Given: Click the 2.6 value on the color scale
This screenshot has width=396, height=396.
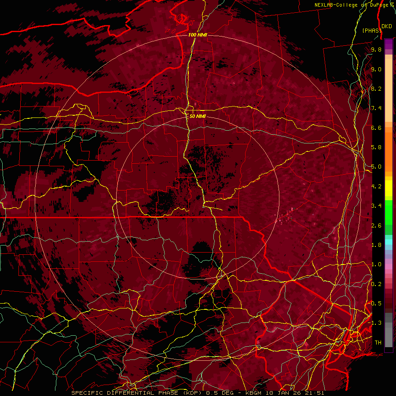Looking at the screenshot, I should coord(376,226).
